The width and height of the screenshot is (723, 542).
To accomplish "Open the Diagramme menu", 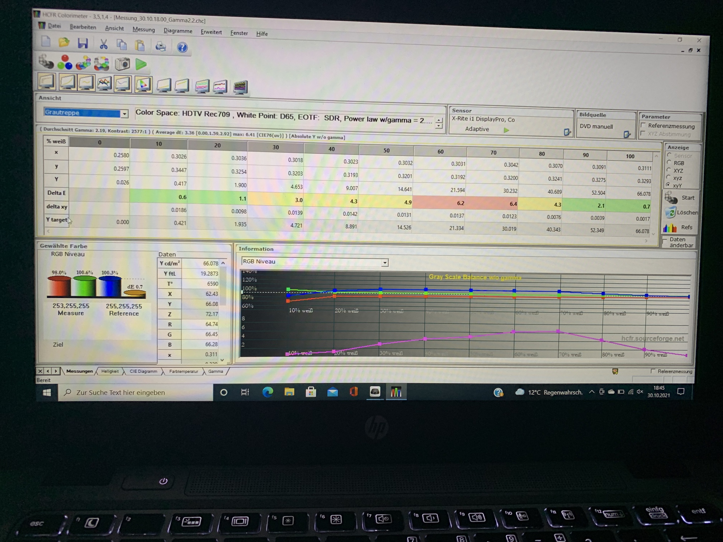I will pyautogui.click(x=178, y=31).
